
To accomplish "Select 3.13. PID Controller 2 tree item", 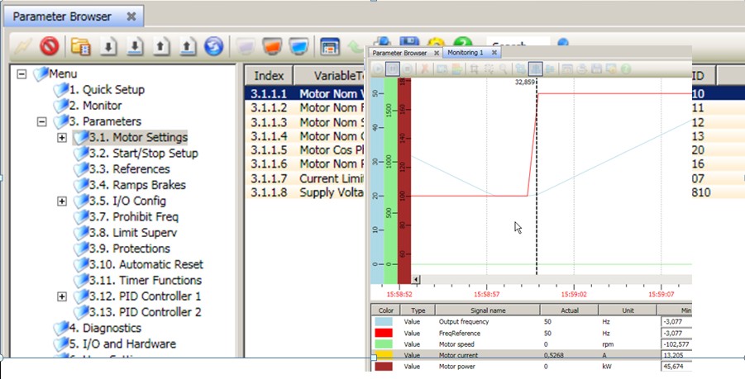I will pos(145,312).
